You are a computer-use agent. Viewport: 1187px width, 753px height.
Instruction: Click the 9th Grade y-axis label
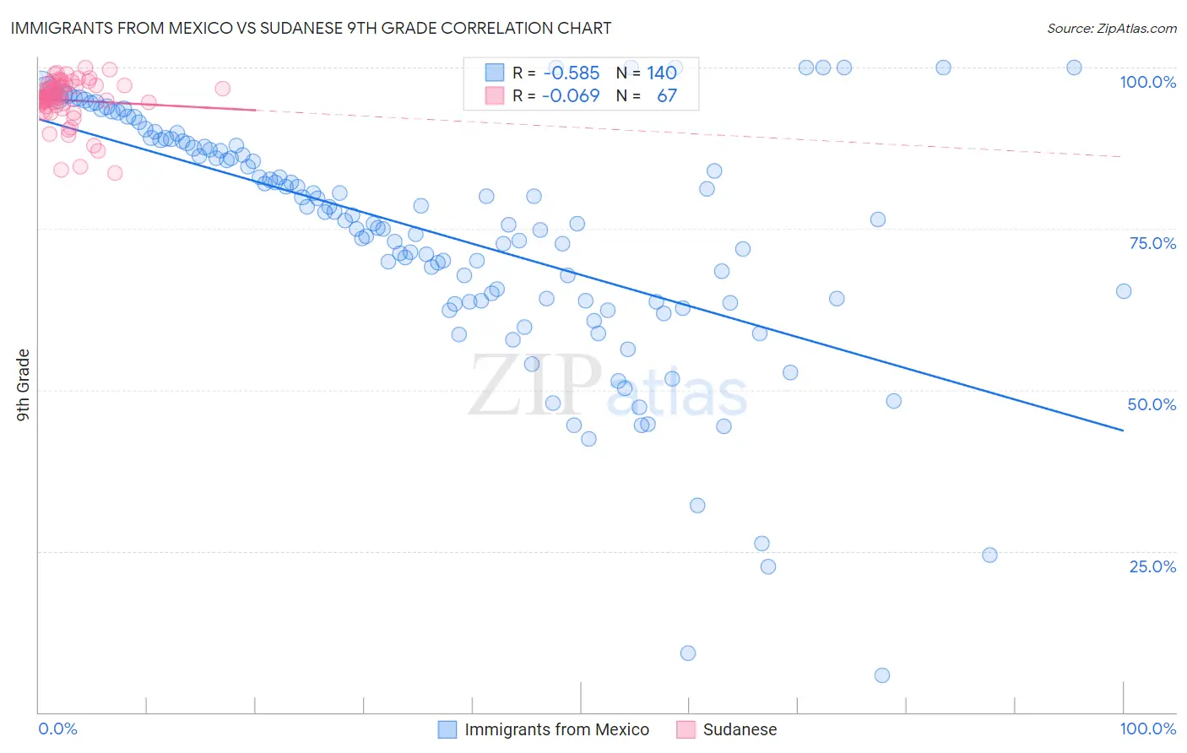click(x=23, y=384)
